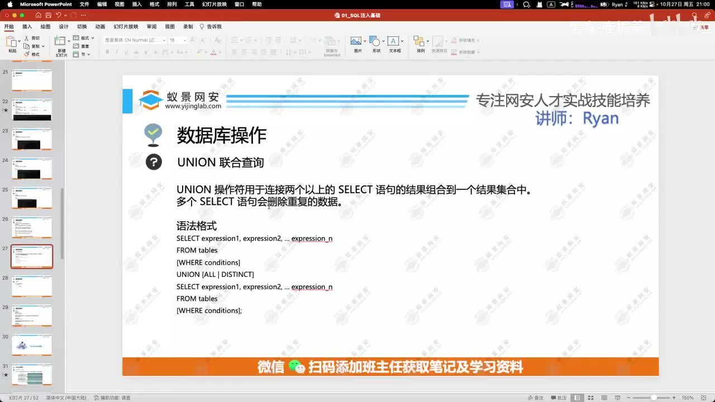Click the language indicator in status bar

click(66, 398)
